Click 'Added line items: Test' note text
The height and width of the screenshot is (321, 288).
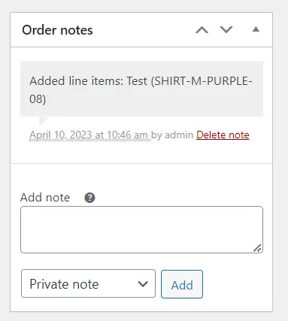tap(88, 81)
